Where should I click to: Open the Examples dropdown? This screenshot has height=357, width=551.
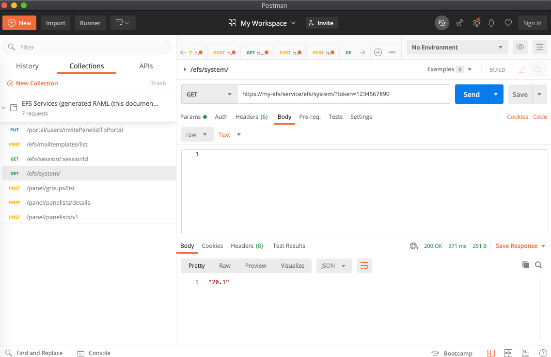(x=449, y=69)
